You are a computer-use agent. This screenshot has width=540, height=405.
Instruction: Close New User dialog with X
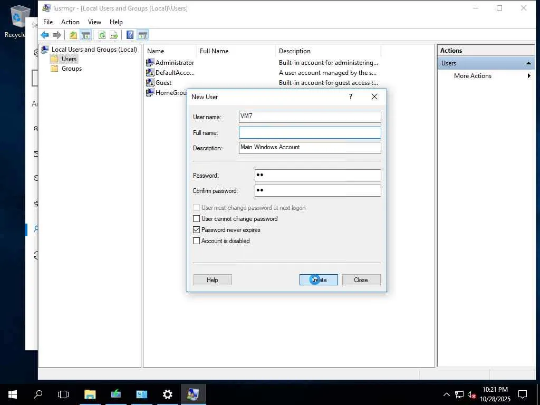click(x=374, y=97)
